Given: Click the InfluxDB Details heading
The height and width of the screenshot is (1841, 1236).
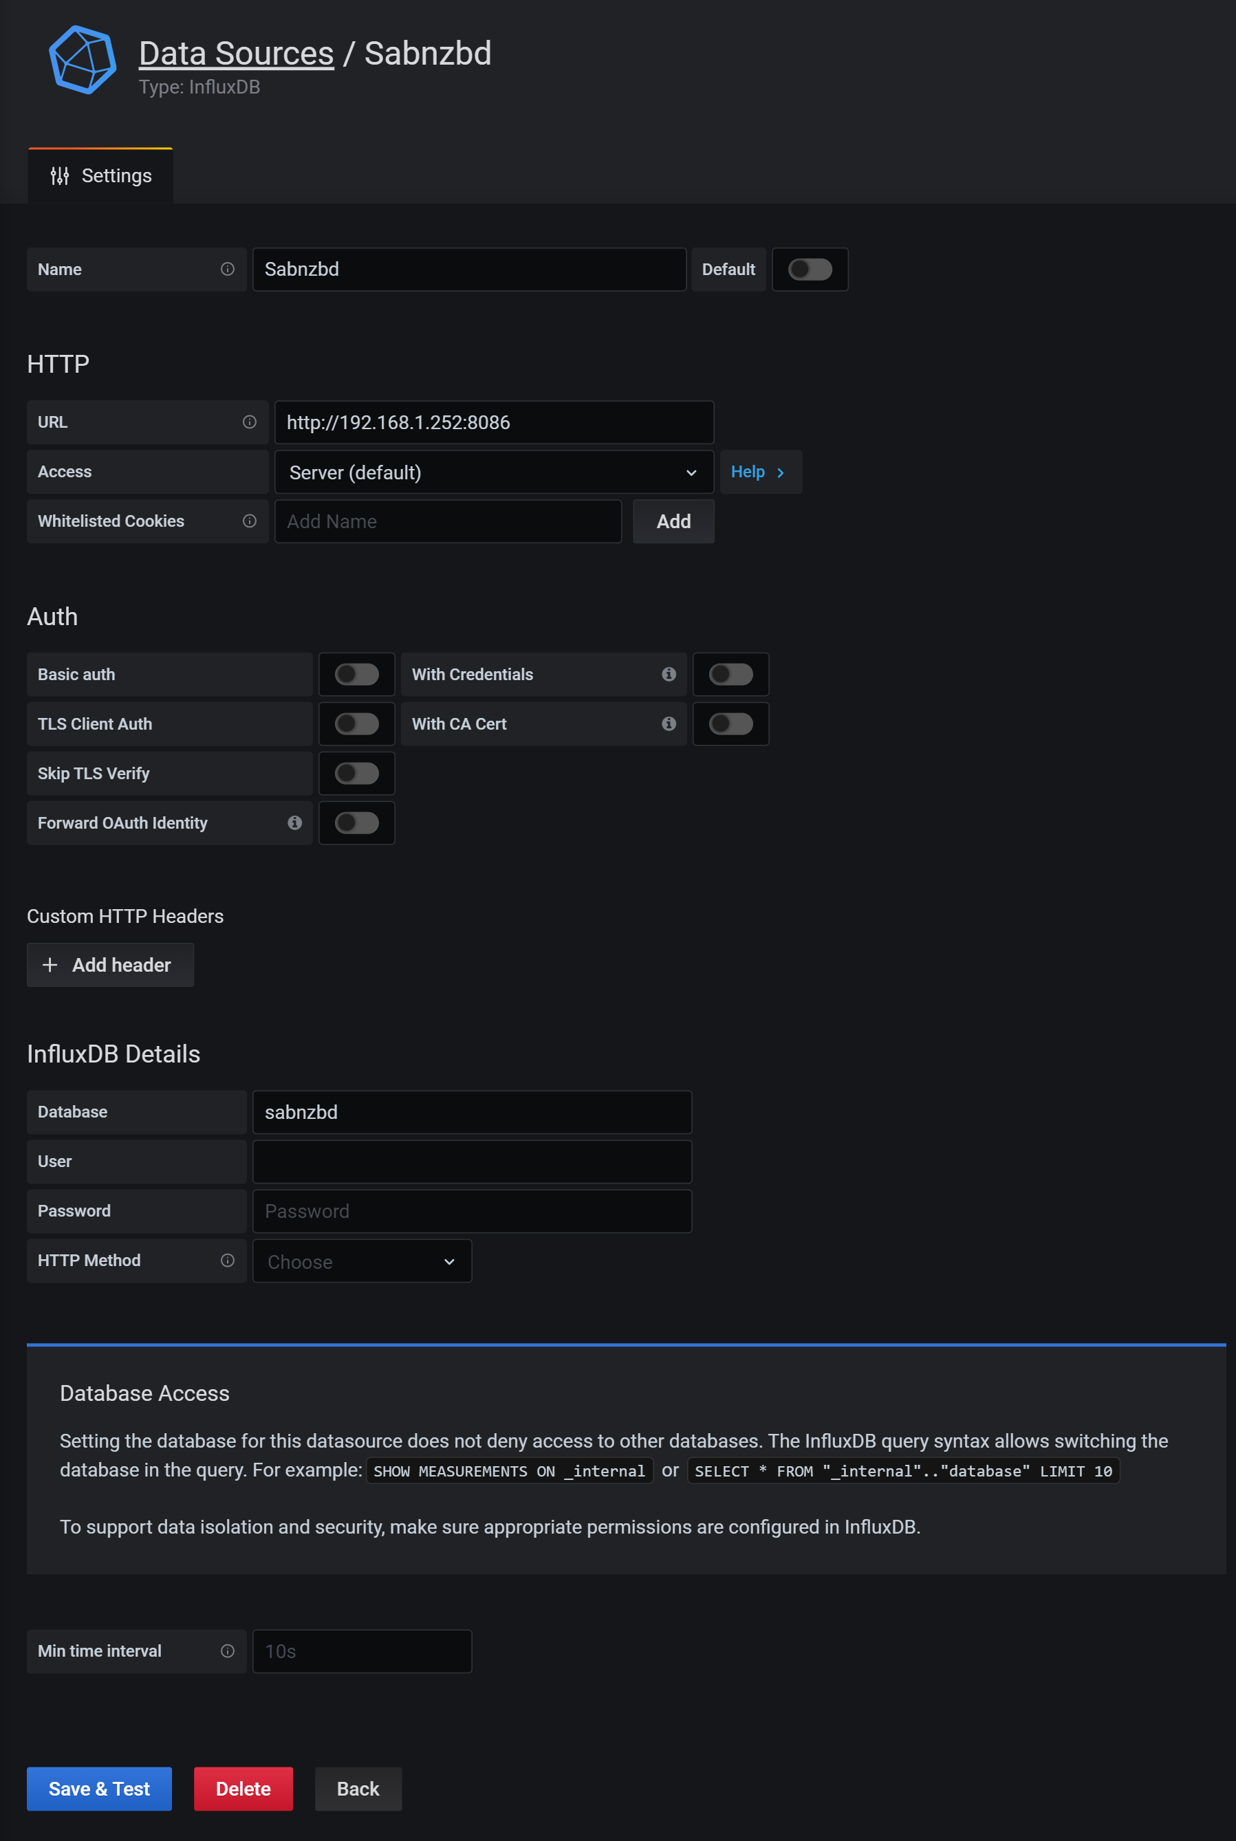Looking at the screenshot, I should (113, 1054).
